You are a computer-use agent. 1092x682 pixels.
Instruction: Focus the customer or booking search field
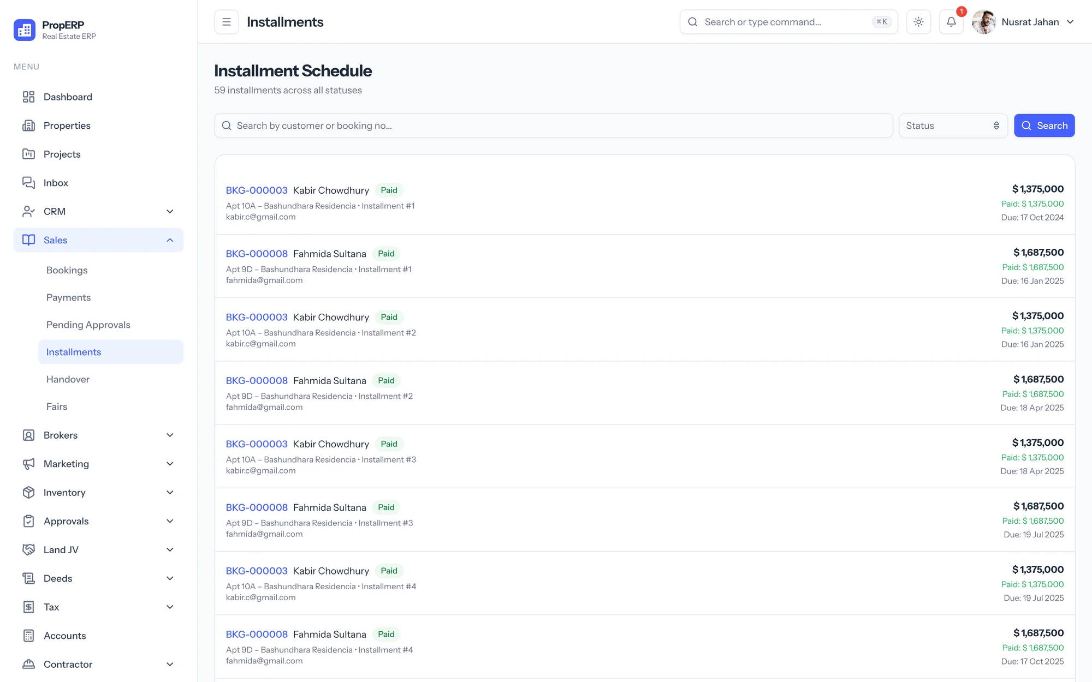pos(554,125)
